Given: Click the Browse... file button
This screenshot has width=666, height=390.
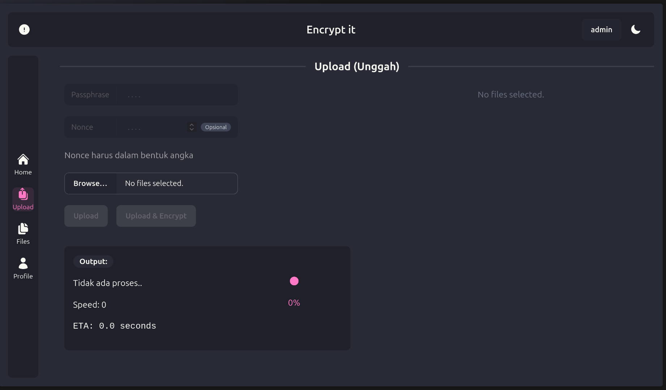Looking at the screenshot, I should [90, 183].
